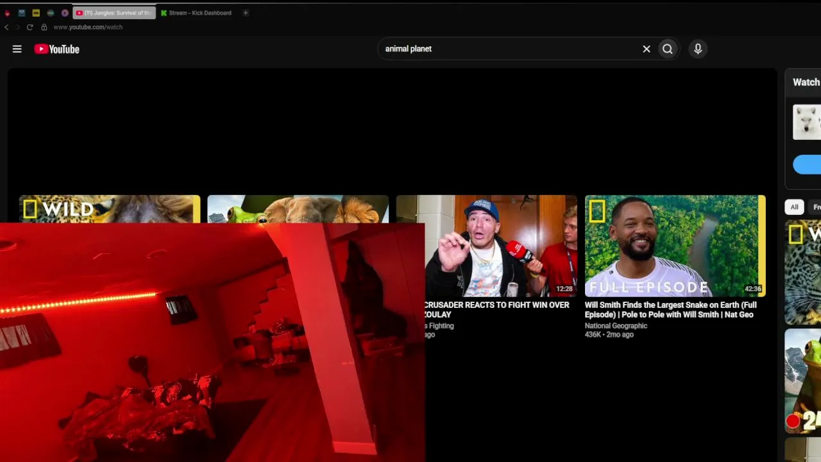
Task: Open a new browser tab with plus
Action: pos(245,13)
